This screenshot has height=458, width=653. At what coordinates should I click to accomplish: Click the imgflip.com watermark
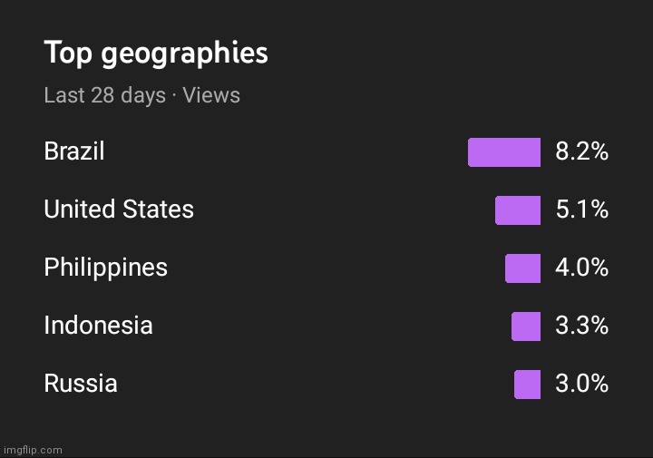click(33, 450)
